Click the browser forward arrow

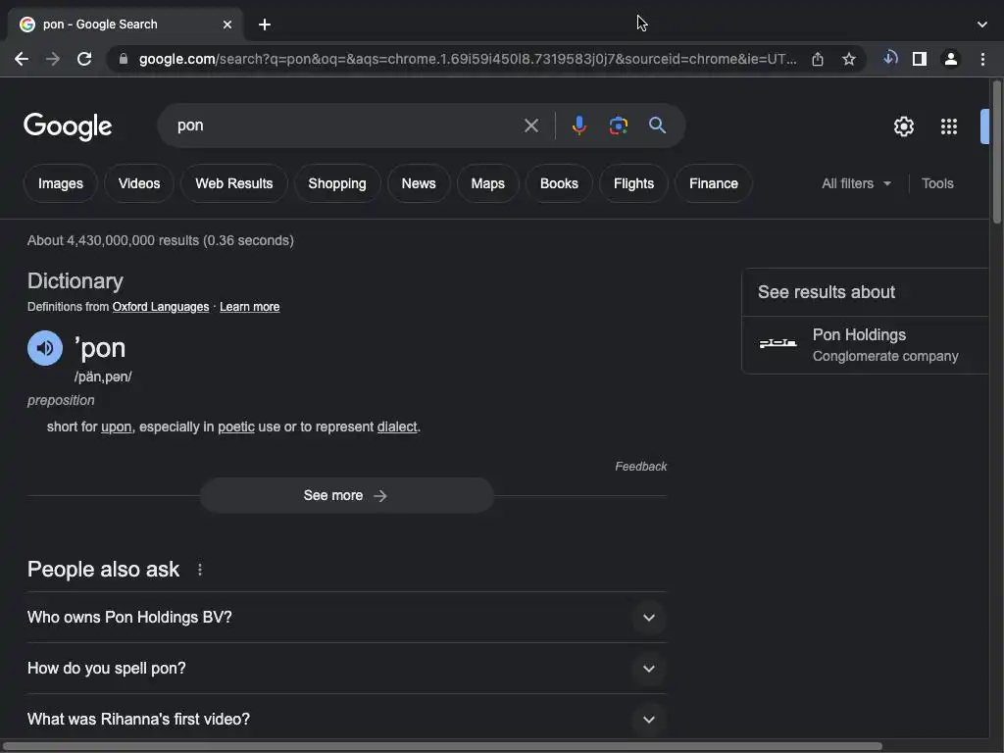coord(53,59)
